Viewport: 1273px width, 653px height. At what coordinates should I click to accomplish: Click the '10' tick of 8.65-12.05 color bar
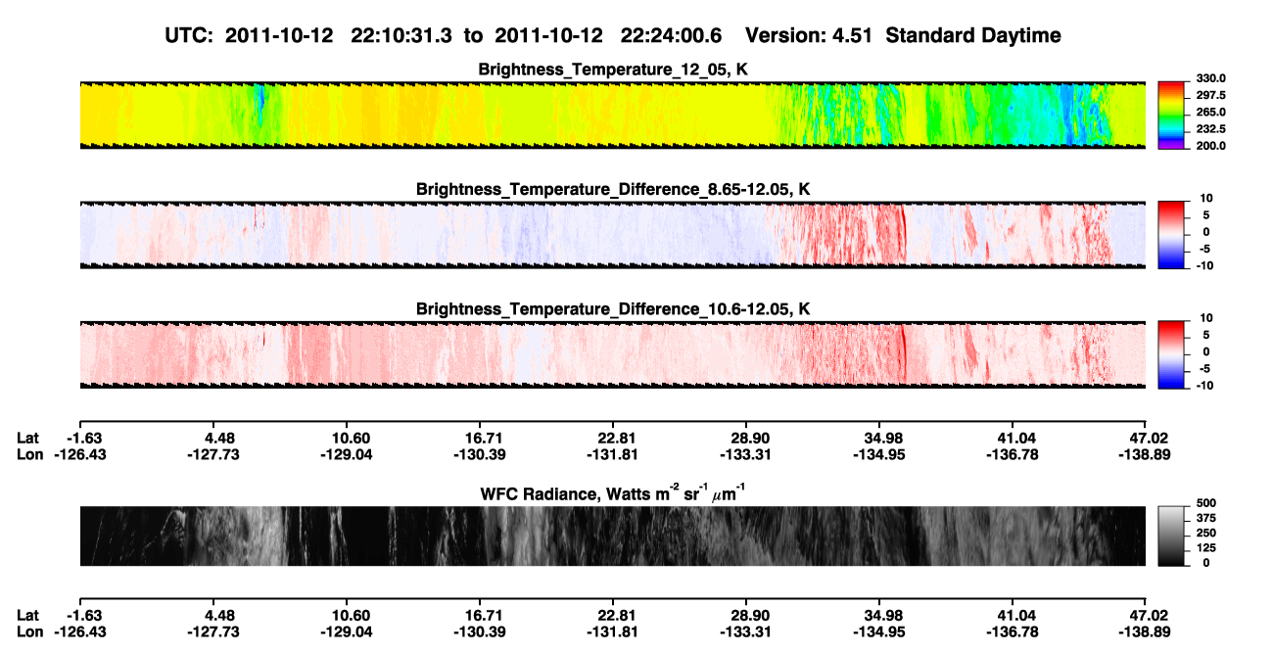click(1205, 198)
